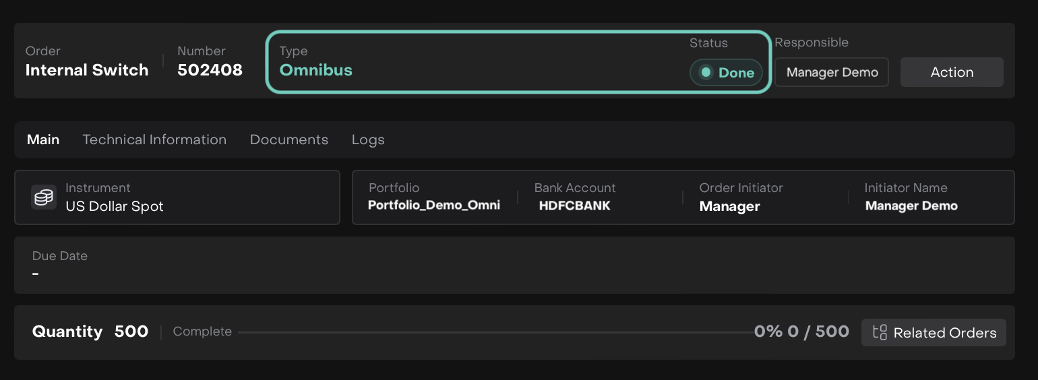Click the Done status badge
This screenshot has height=380, width=1038.
727,73
